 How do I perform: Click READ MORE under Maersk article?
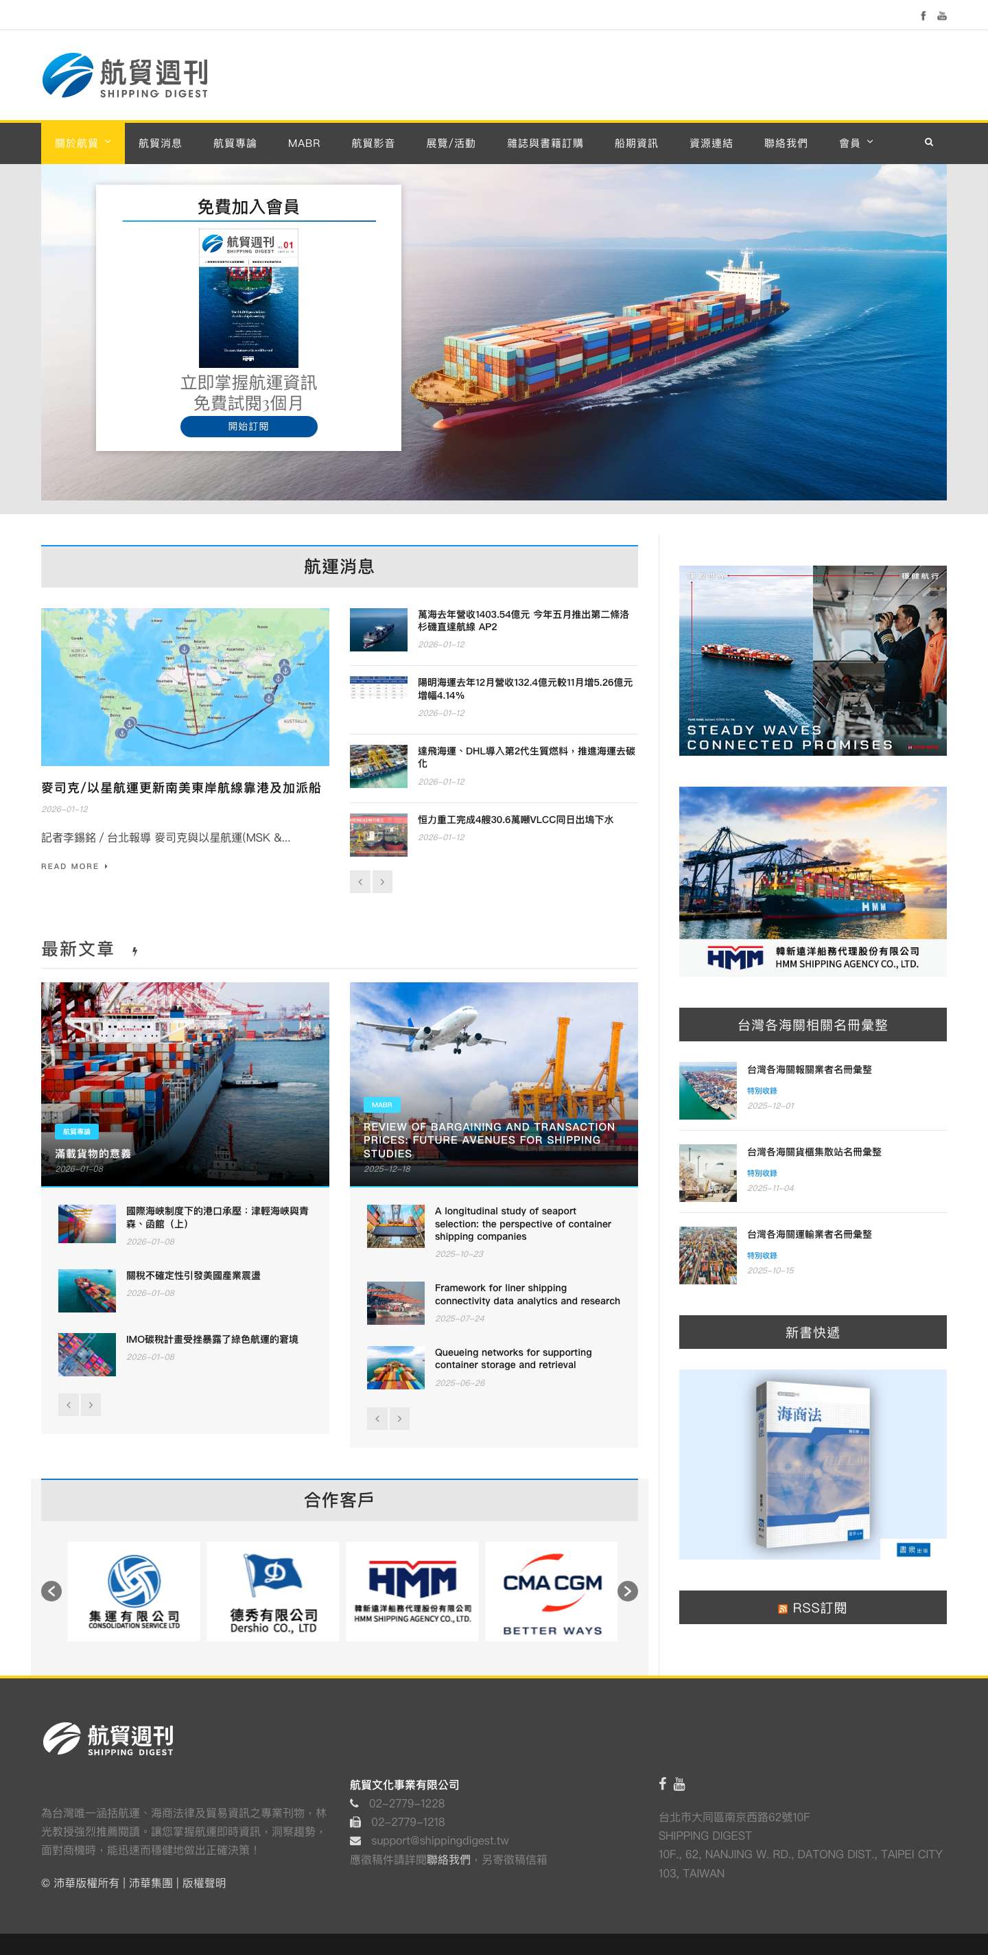click(74, 866)
